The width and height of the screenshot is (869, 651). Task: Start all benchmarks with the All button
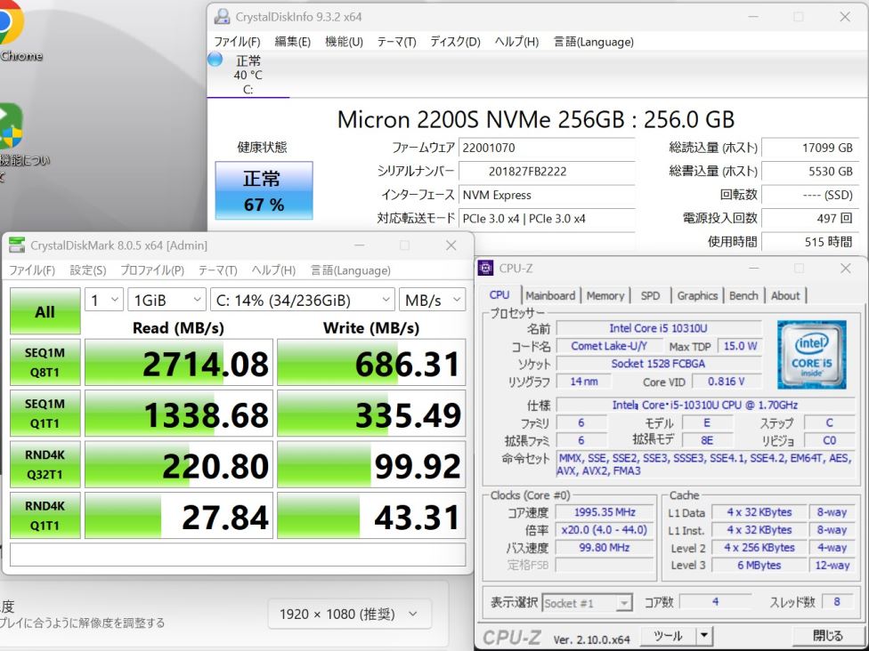tap(45, 311)
